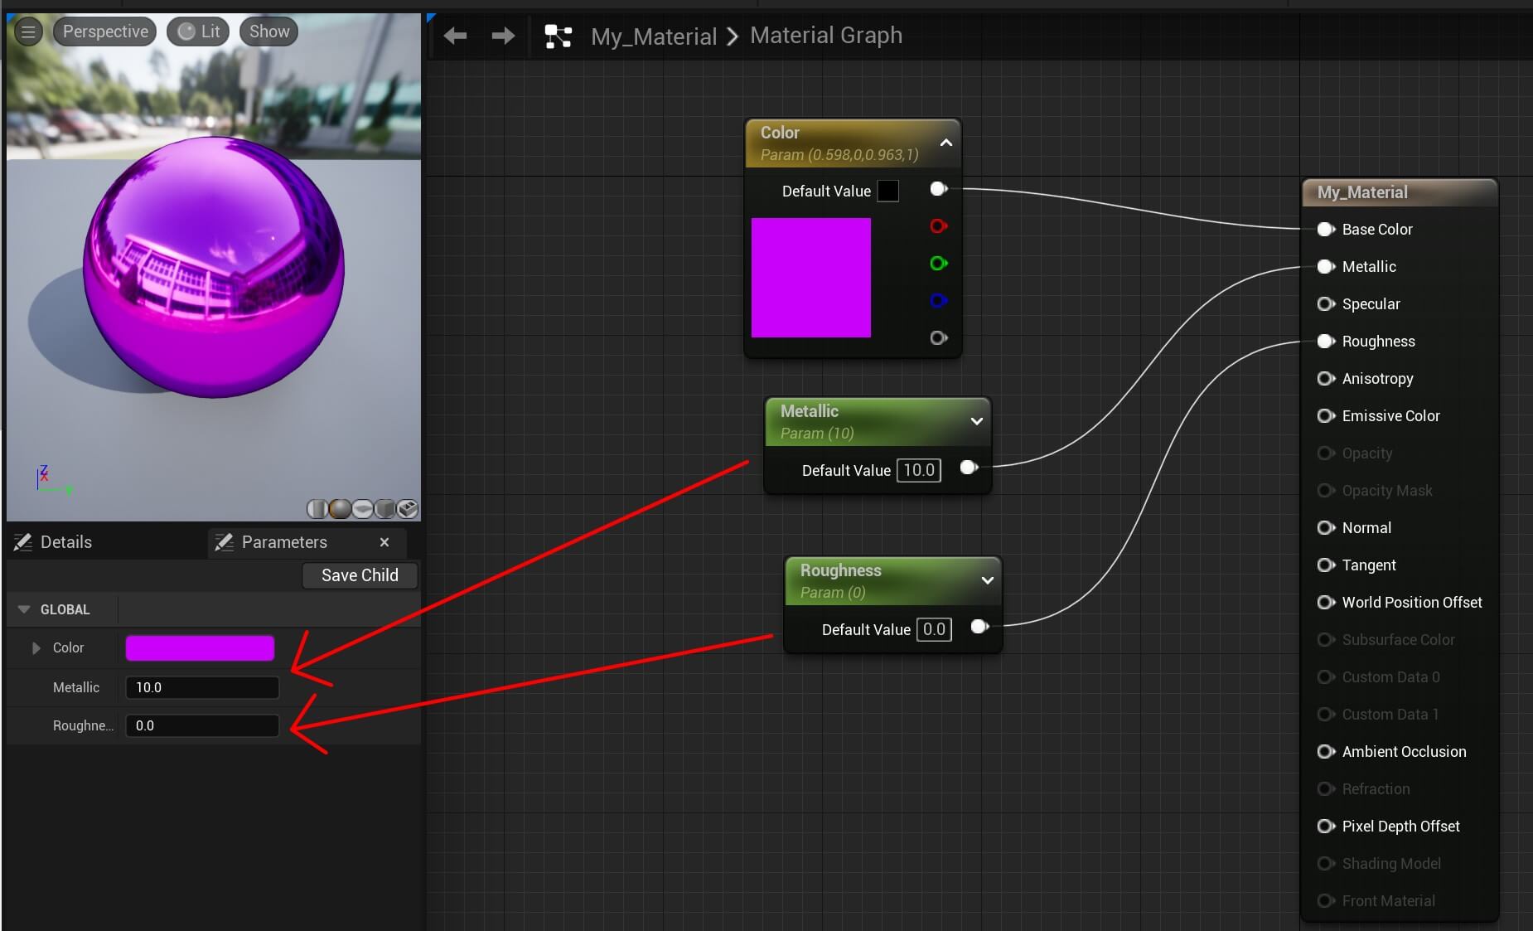The height and width of the screenshot is (931, 1533).
Task: Open the Show options in the viewport
Action: click(267, 31)
